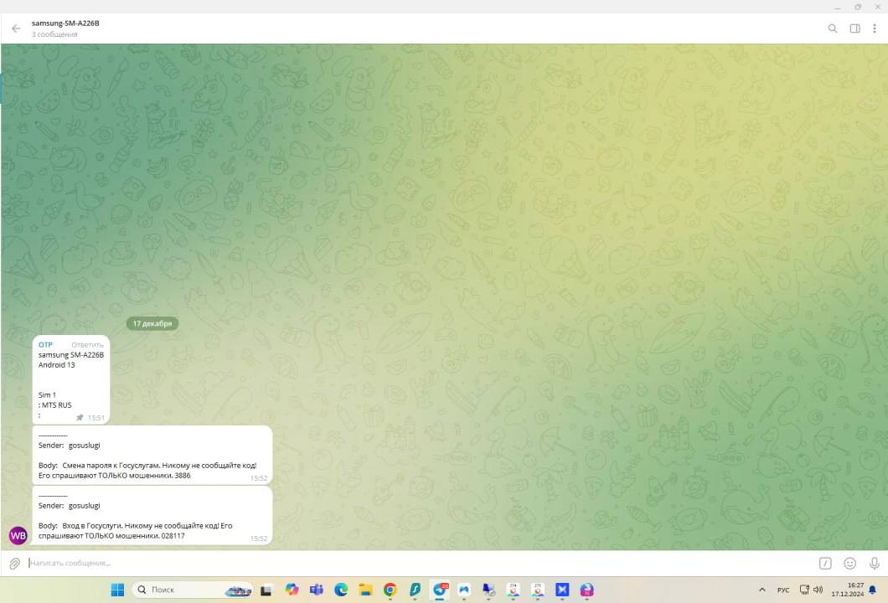Open Task View from the taskbar

(x=266, y=590)
